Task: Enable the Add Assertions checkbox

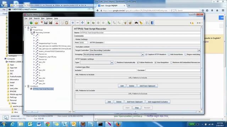Action: click(x=169, y=54)
